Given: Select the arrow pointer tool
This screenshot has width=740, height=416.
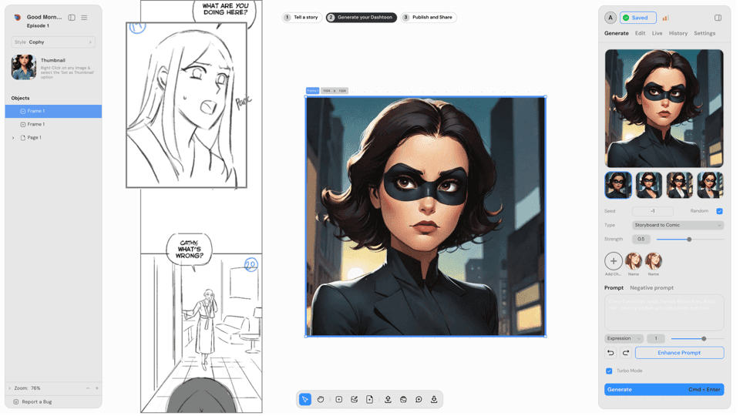Looking at the screenshot, I should pyautogui.click(x=305, y=399).
